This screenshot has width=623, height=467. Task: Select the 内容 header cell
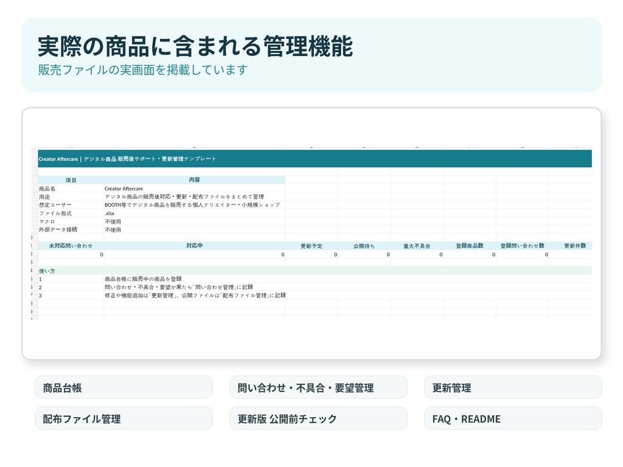point(194,180)
